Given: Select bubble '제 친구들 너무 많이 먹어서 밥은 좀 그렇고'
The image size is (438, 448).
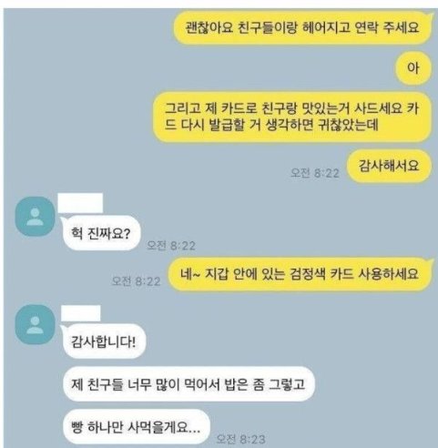Looking at the screenshot, I should tap(188, 384).
